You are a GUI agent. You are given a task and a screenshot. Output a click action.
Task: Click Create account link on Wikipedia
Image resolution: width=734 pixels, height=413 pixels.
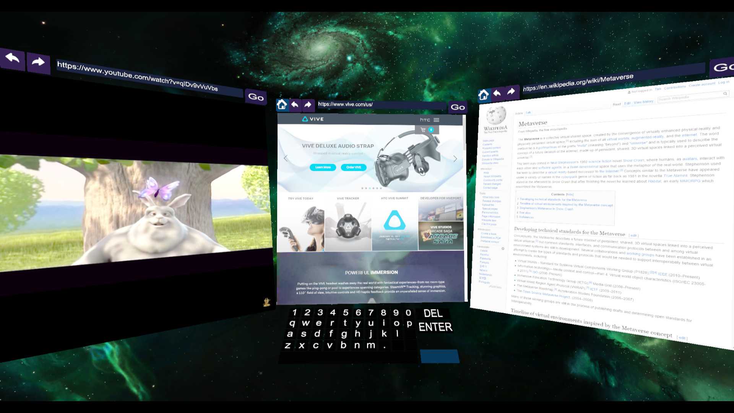tap(702, 85)
